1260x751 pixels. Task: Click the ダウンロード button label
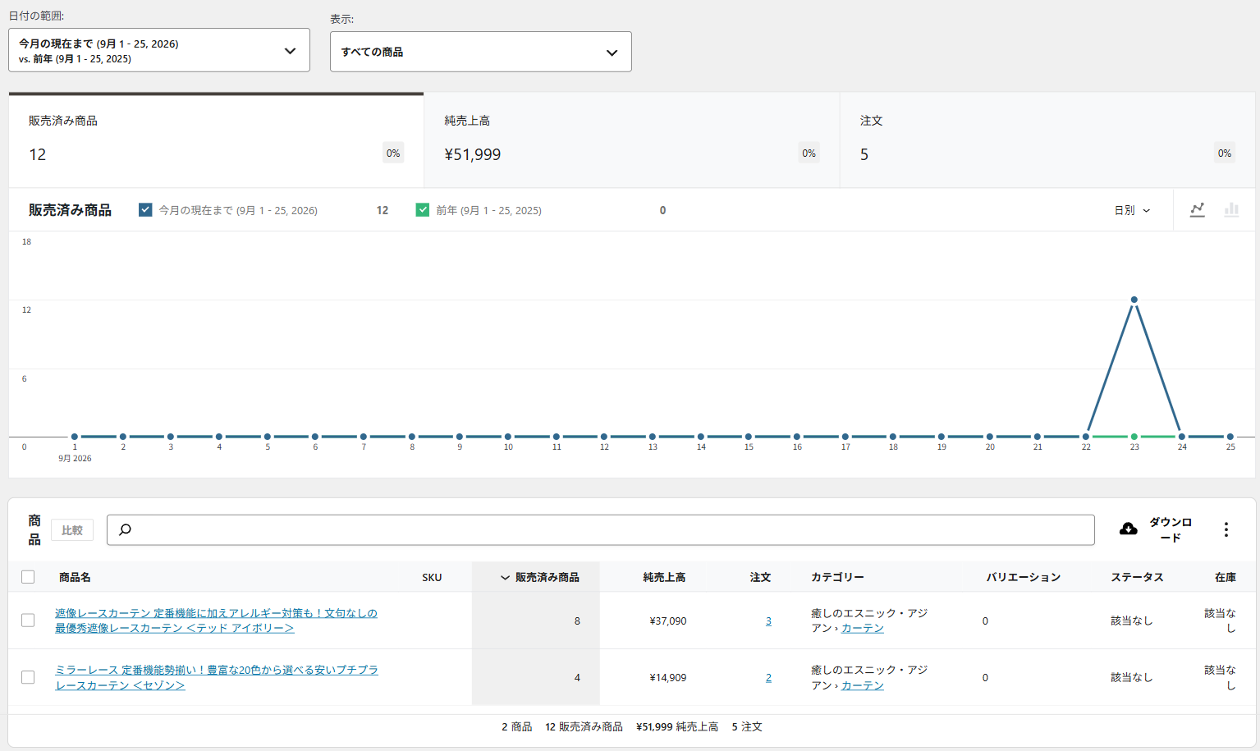click(1171, 529)
